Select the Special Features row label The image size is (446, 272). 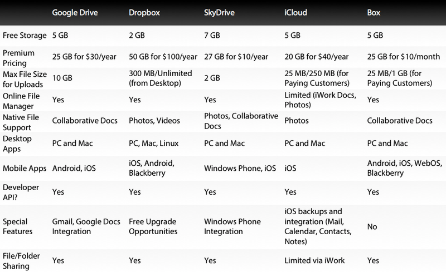tap(17, 226)
